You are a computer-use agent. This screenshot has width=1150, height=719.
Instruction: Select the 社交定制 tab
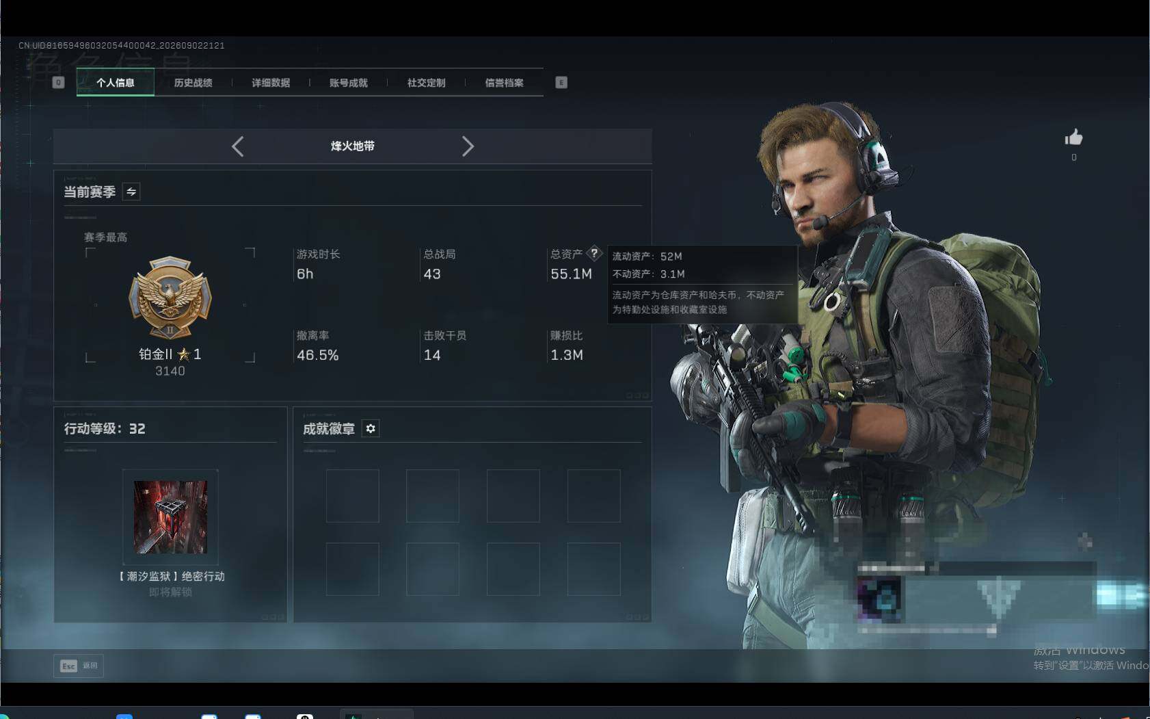(427, 83)
